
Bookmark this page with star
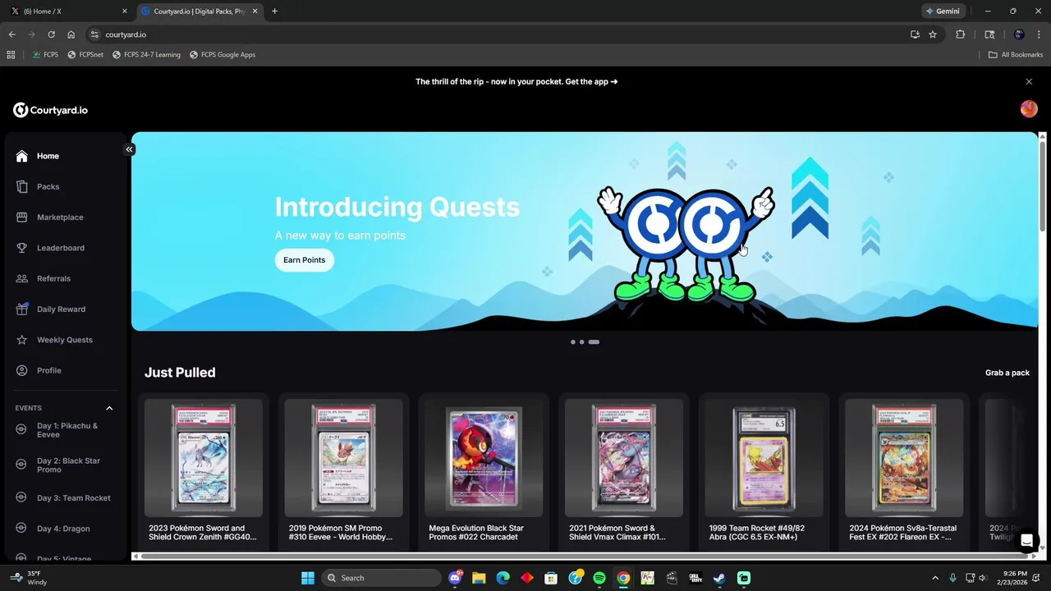[933, 34]
